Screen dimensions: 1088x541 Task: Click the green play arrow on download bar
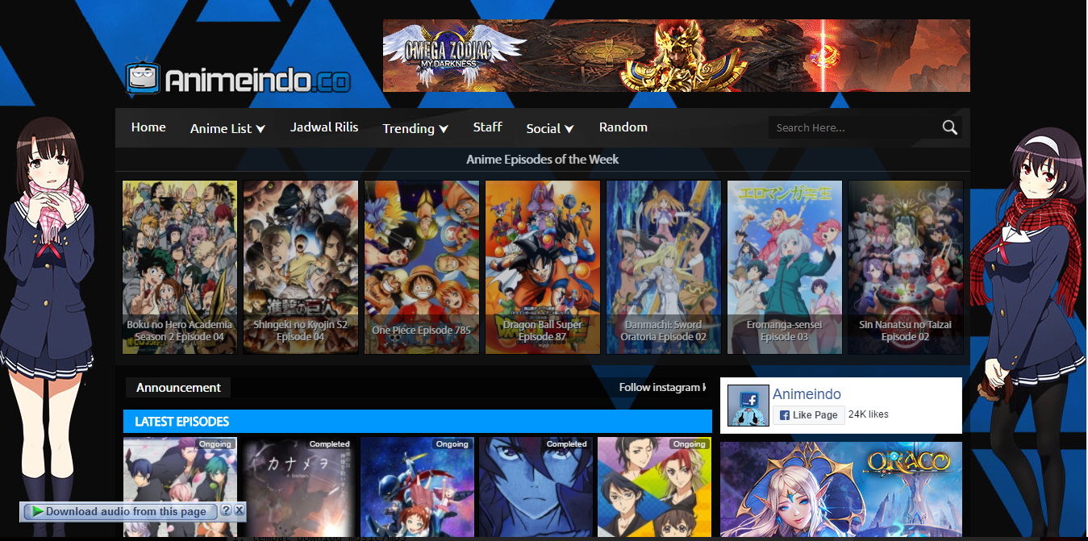(x=36, y=511)
